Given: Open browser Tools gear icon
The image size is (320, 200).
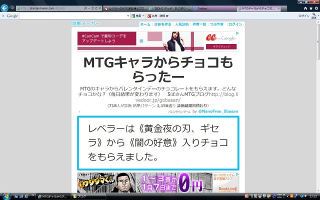Looking at the screenshot, I should pyautogui.click(x=316, y=8).
